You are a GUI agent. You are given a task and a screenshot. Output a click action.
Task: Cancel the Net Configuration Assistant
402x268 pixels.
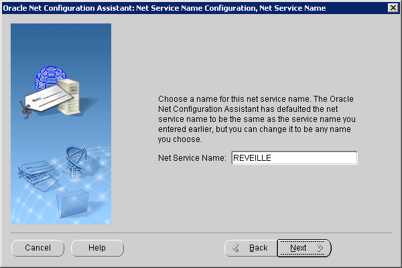38,248
